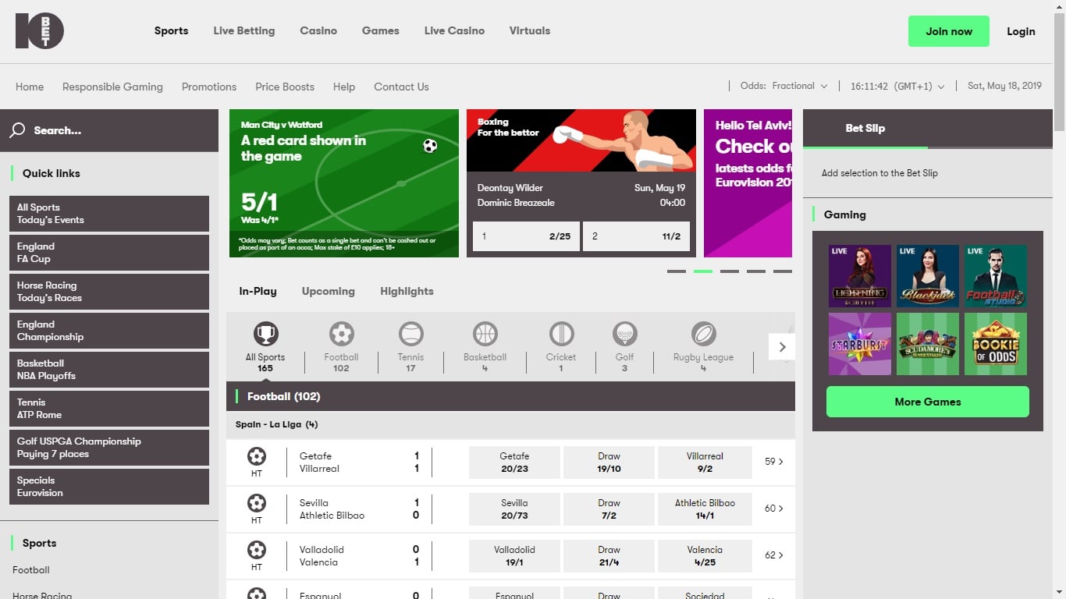The width and height of the screenshot is (1066, 599).
Task: Open the England FA Cup quick link
Action: [109, 253]
